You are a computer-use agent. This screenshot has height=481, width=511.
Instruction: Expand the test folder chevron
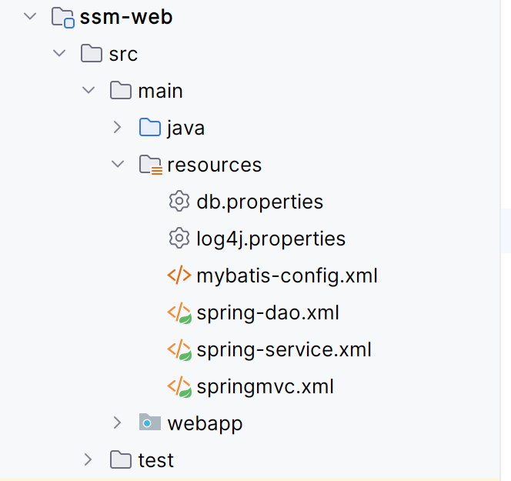89,459
